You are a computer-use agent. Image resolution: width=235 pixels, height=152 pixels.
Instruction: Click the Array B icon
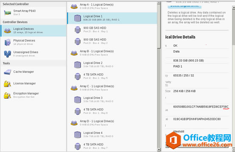[x=74, y=53]
